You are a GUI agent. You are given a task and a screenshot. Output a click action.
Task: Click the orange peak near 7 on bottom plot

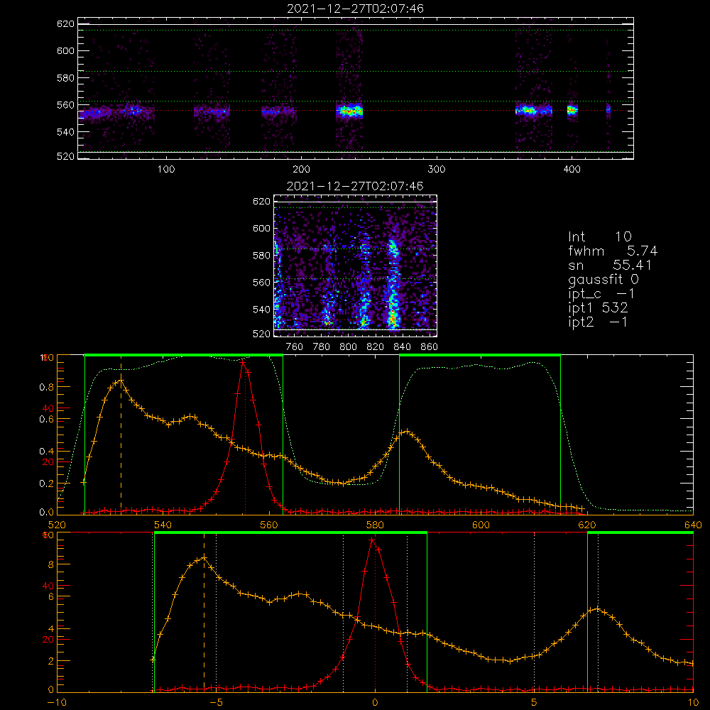pos(598,609)
